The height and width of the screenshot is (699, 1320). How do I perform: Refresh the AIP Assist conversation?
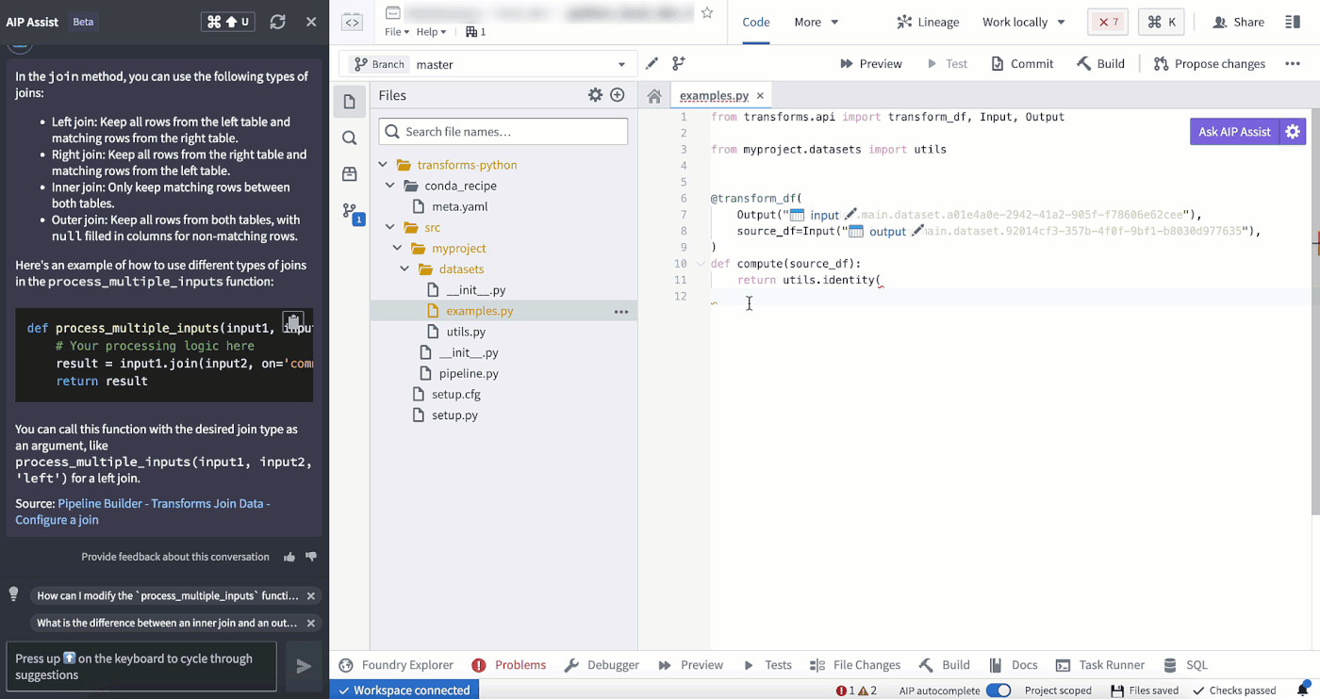pos(277,22)
